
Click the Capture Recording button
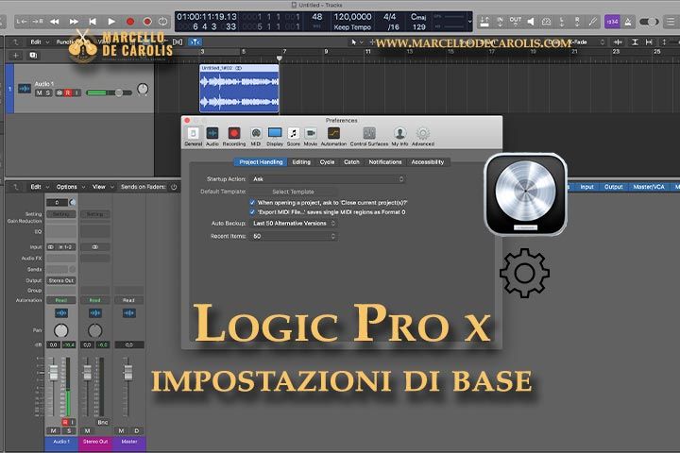tap(147, 22)
